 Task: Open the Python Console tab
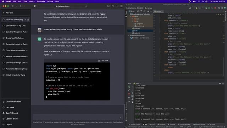199,124
